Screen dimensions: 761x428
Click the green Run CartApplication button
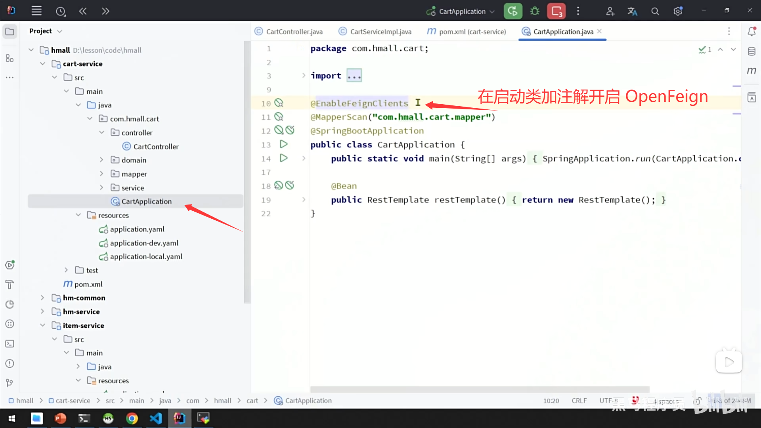[x=512, y=11]
